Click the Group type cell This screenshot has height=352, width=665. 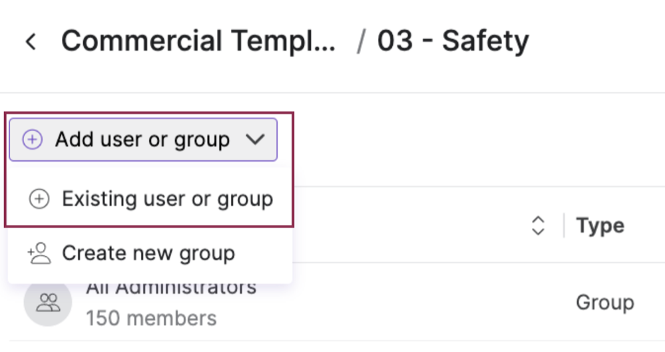pos(605,303)
